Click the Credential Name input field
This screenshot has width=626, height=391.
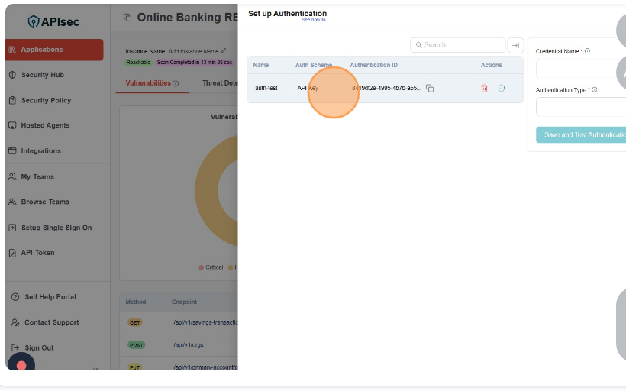582,69
